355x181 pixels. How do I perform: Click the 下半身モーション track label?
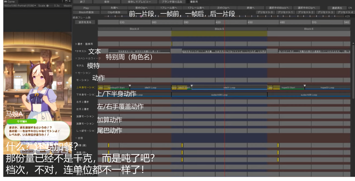point(85,95)
